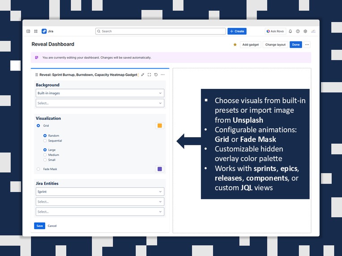Click Done to finish editing
This screenshot has height=256, width=342.
click(x=296, y=45)
